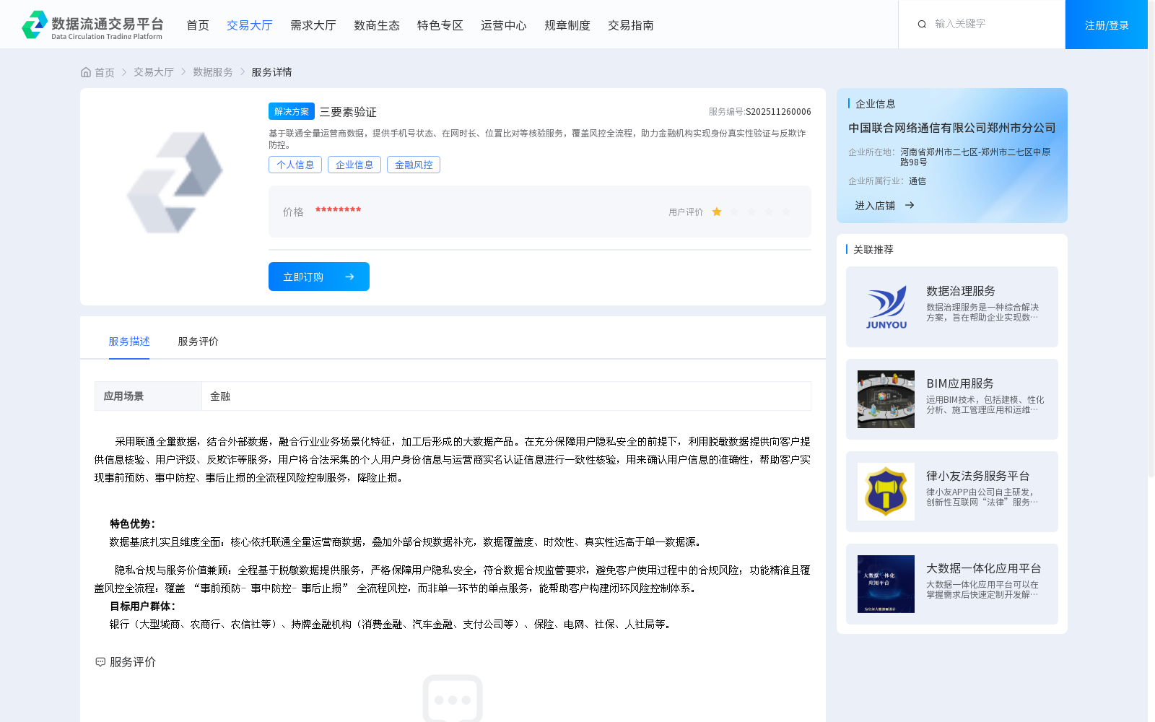Click the service product image placeholder
The image size is (1155, 722).
click(x=175, y=182)
